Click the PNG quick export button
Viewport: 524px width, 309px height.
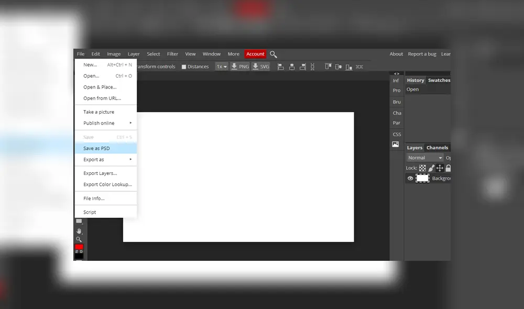click(x=240, y=67)
